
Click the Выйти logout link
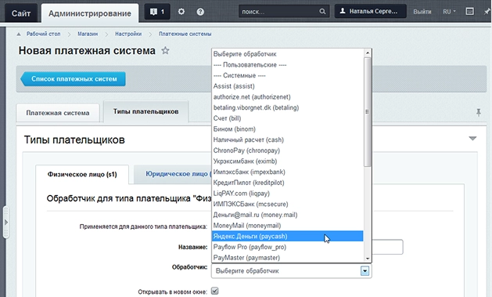click(422, 12)
